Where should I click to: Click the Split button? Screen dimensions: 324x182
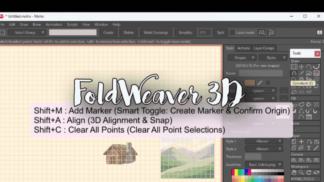[x=220, y=33]
